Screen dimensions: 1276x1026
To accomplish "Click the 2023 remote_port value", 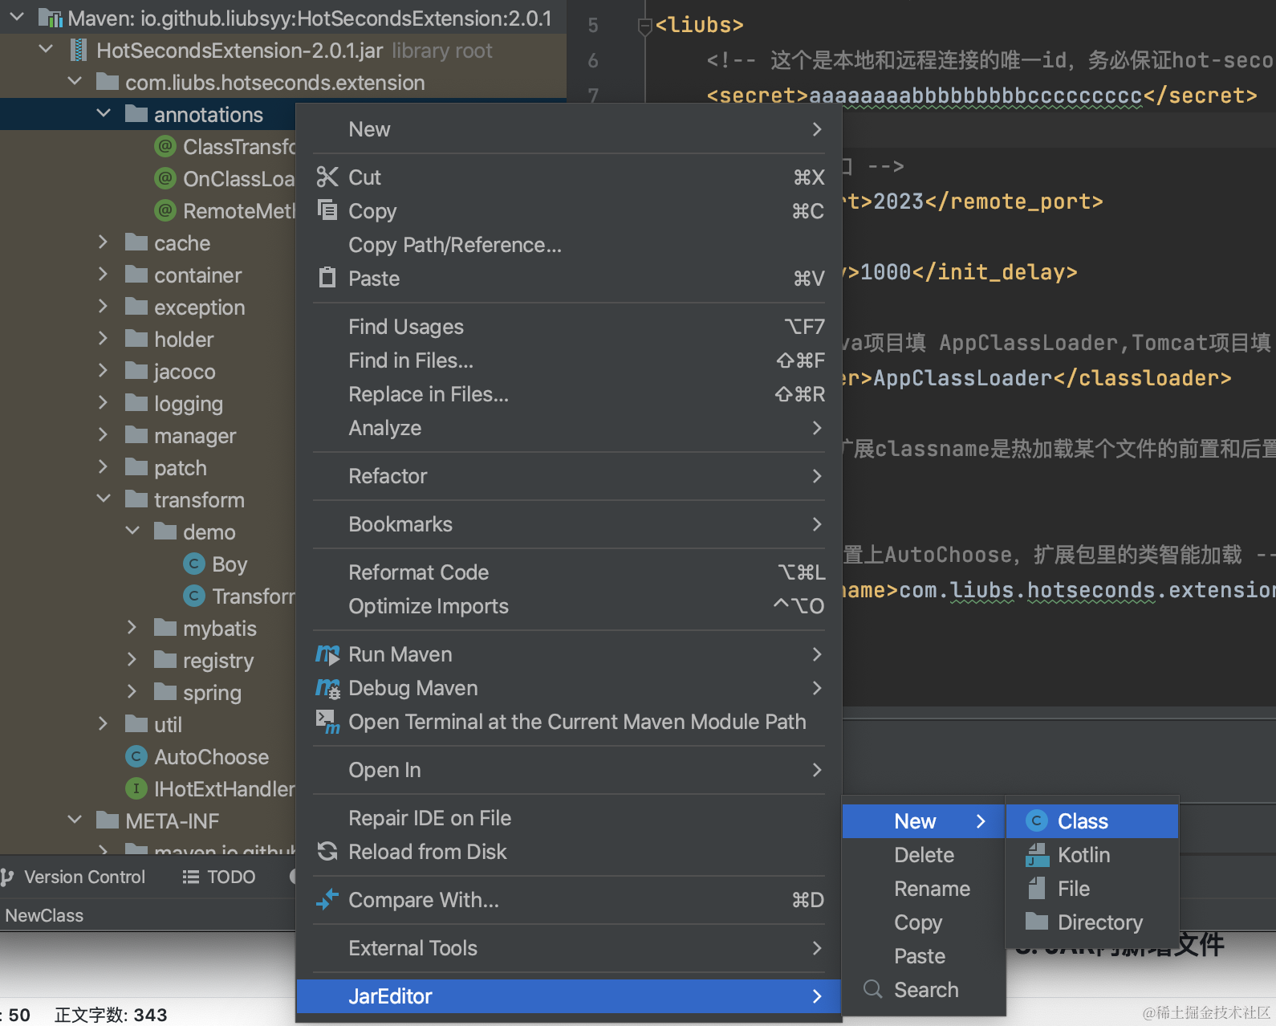I will click(x=899, y=202).
